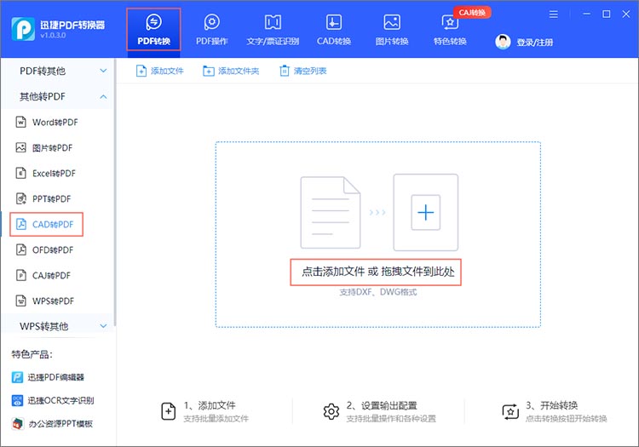
Task: Collapse the 其他转PDF section
Action: 58,96
